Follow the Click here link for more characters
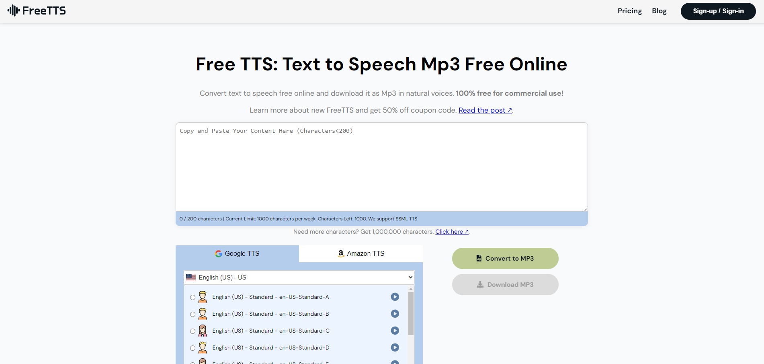Screen dimensions: 764x364 click(452, 232)
